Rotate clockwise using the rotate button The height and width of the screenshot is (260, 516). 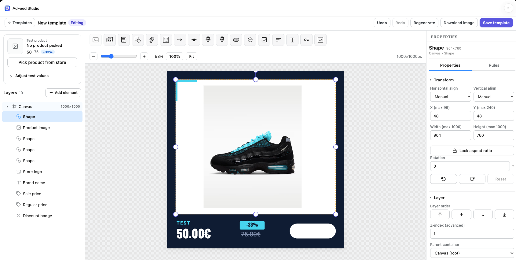472,179
